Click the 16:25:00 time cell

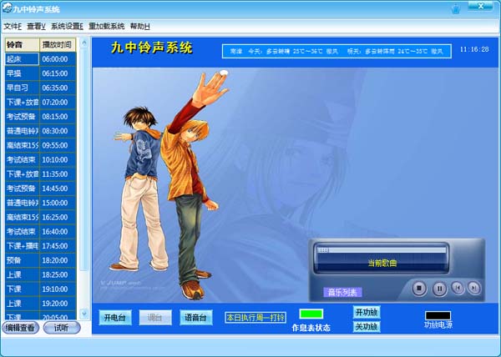(x=58, y=217)
